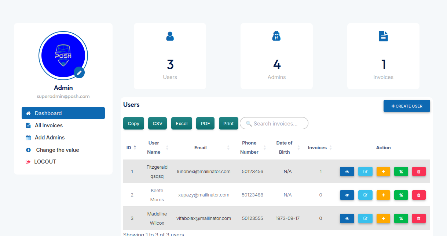Screen dimensions: 447x236
Task: Click the green percent icon for Fitzgerald qsqsq
Action: (x=401, y=171)
